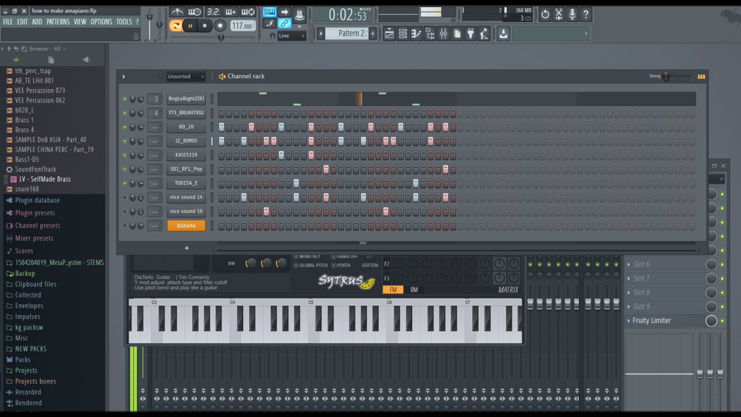
Task: Click the microphone one-click recording icon
Action: (x=572, y=14)
